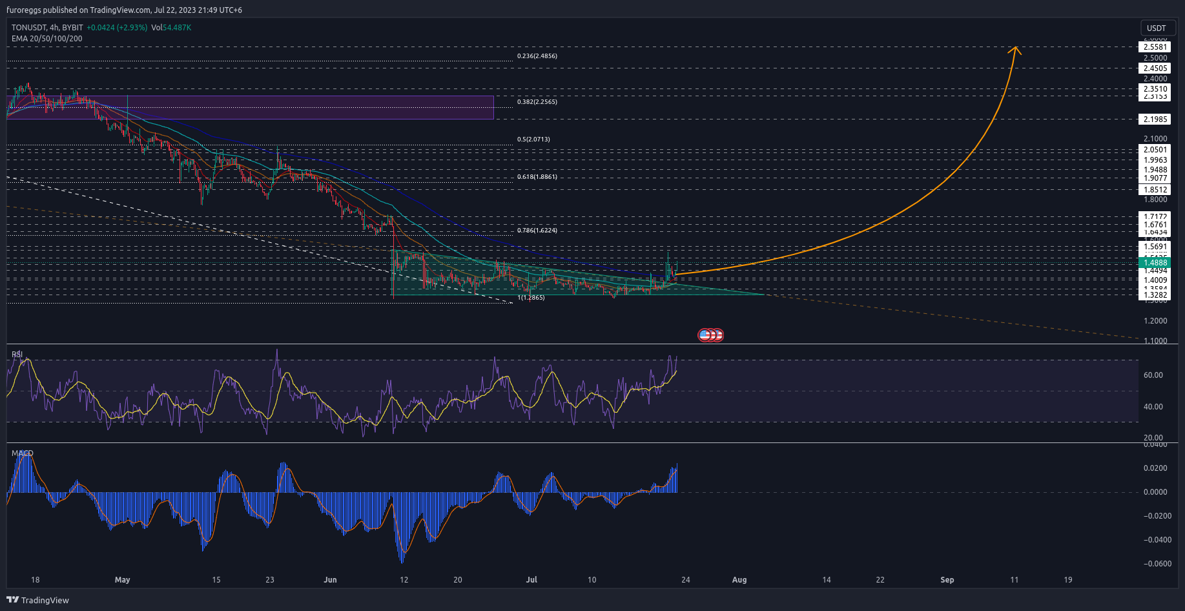
Task: Click the 2.5581 price level label
Action: point(1155,47)
